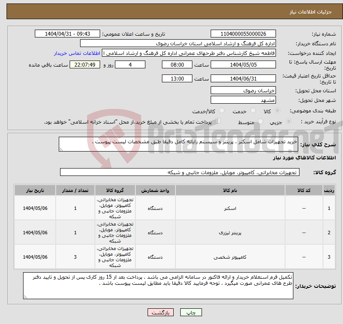Image resolution: width=343 pixels, height=324 pixels.
Task: Toggle the اسناد خزانه اسلامی payment checkbox
Action: point(218,121)
